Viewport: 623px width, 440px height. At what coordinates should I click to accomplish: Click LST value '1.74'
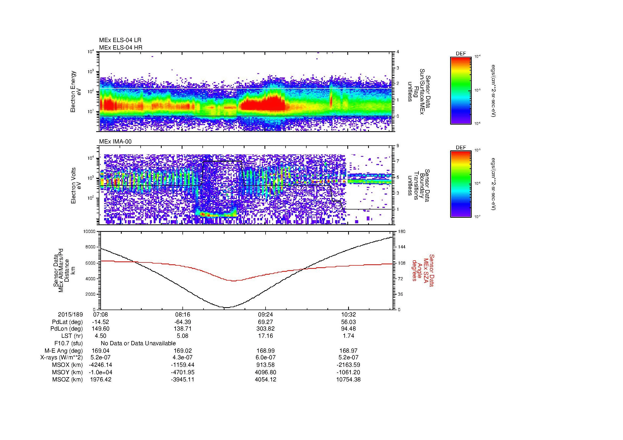tap(348, 336)
